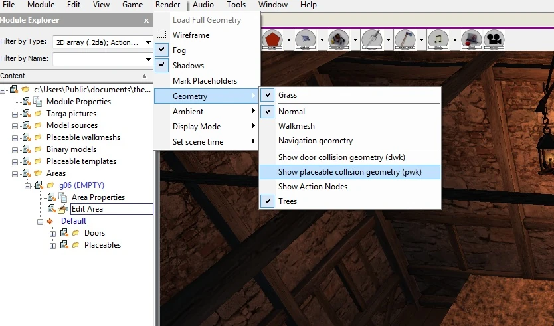This screenshot has width=554, height=326.
Task: Click the sword toolbar icon
Action: (x=372, y=39)
